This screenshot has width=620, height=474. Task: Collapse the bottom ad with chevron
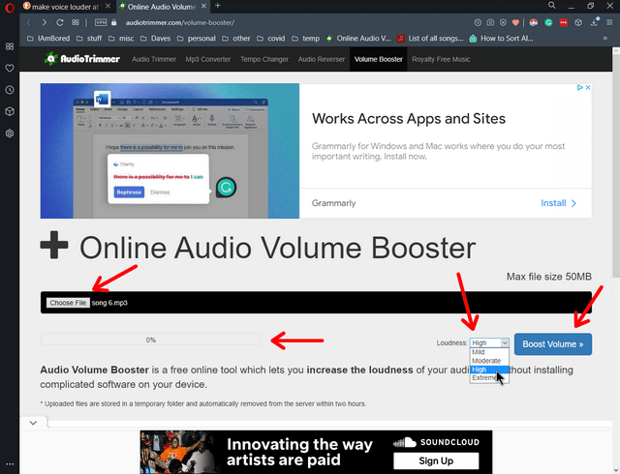point(33,423)
